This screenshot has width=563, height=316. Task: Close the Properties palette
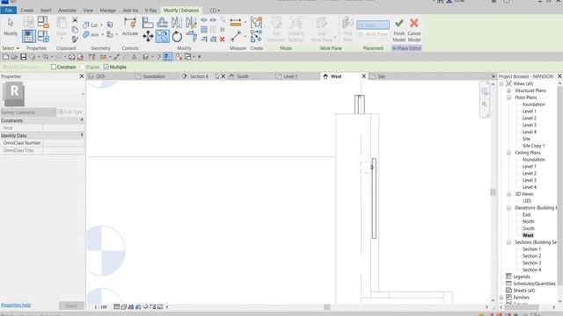click(82, 76)
